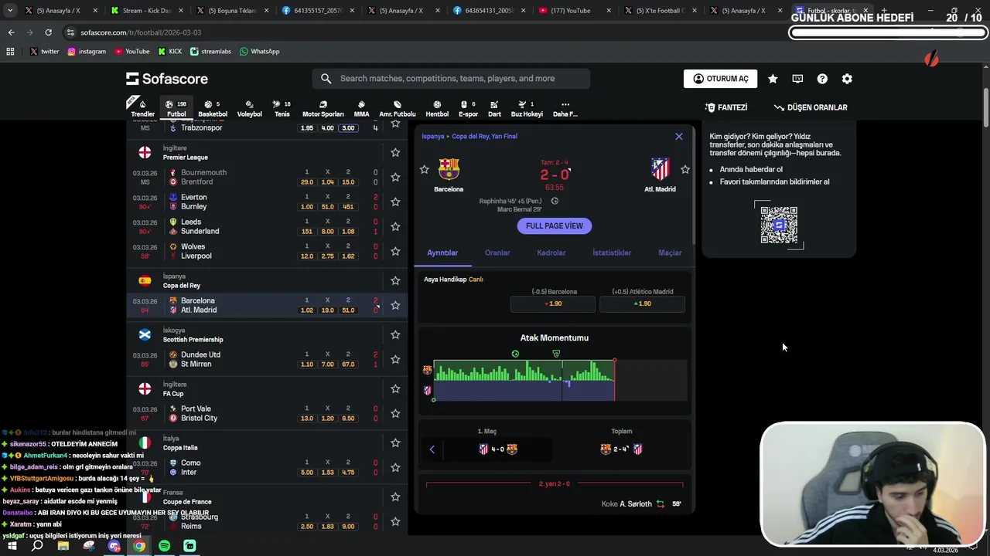Open KICK bookmark
Image resolution: width=990 pixels, height=556 pixels.
click(x=170, y=52)
